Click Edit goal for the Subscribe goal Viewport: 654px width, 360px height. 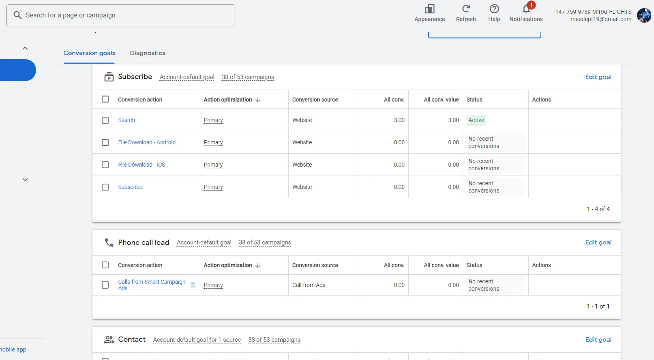[598, 77]
